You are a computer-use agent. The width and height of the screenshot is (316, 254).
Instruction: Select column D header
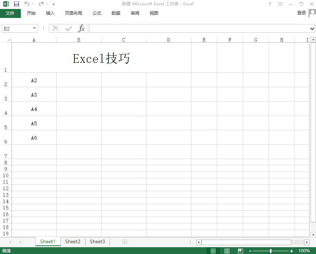point(169,40)
